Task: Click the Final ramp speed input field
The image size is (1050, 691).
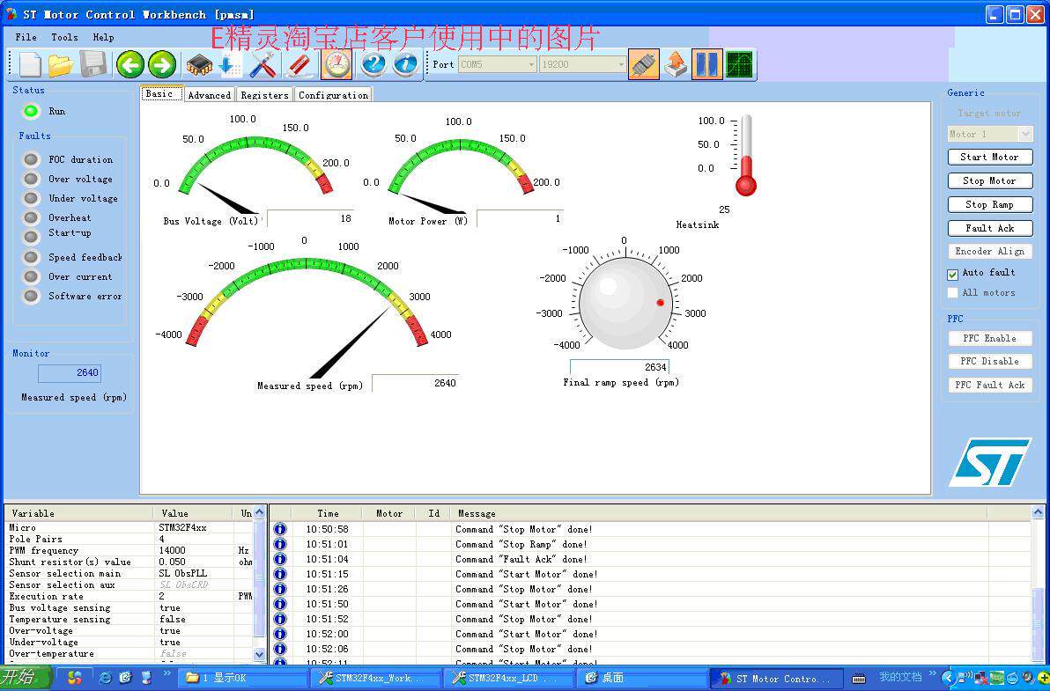Action: tap(619, 367)
